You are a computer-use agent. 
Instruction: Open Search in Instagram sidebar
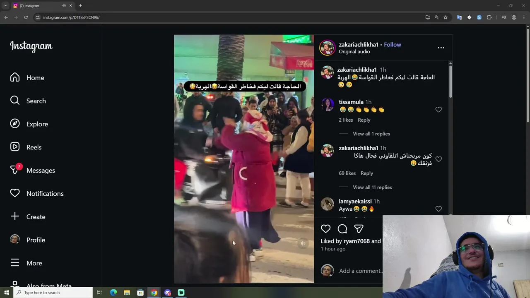click(28, 101)
